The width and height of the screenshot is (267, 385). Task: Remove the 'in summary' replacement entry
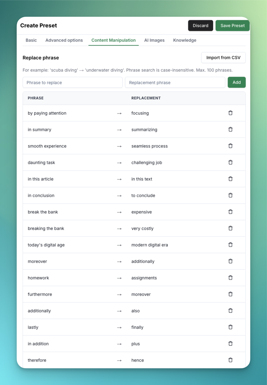click(230, 129)
